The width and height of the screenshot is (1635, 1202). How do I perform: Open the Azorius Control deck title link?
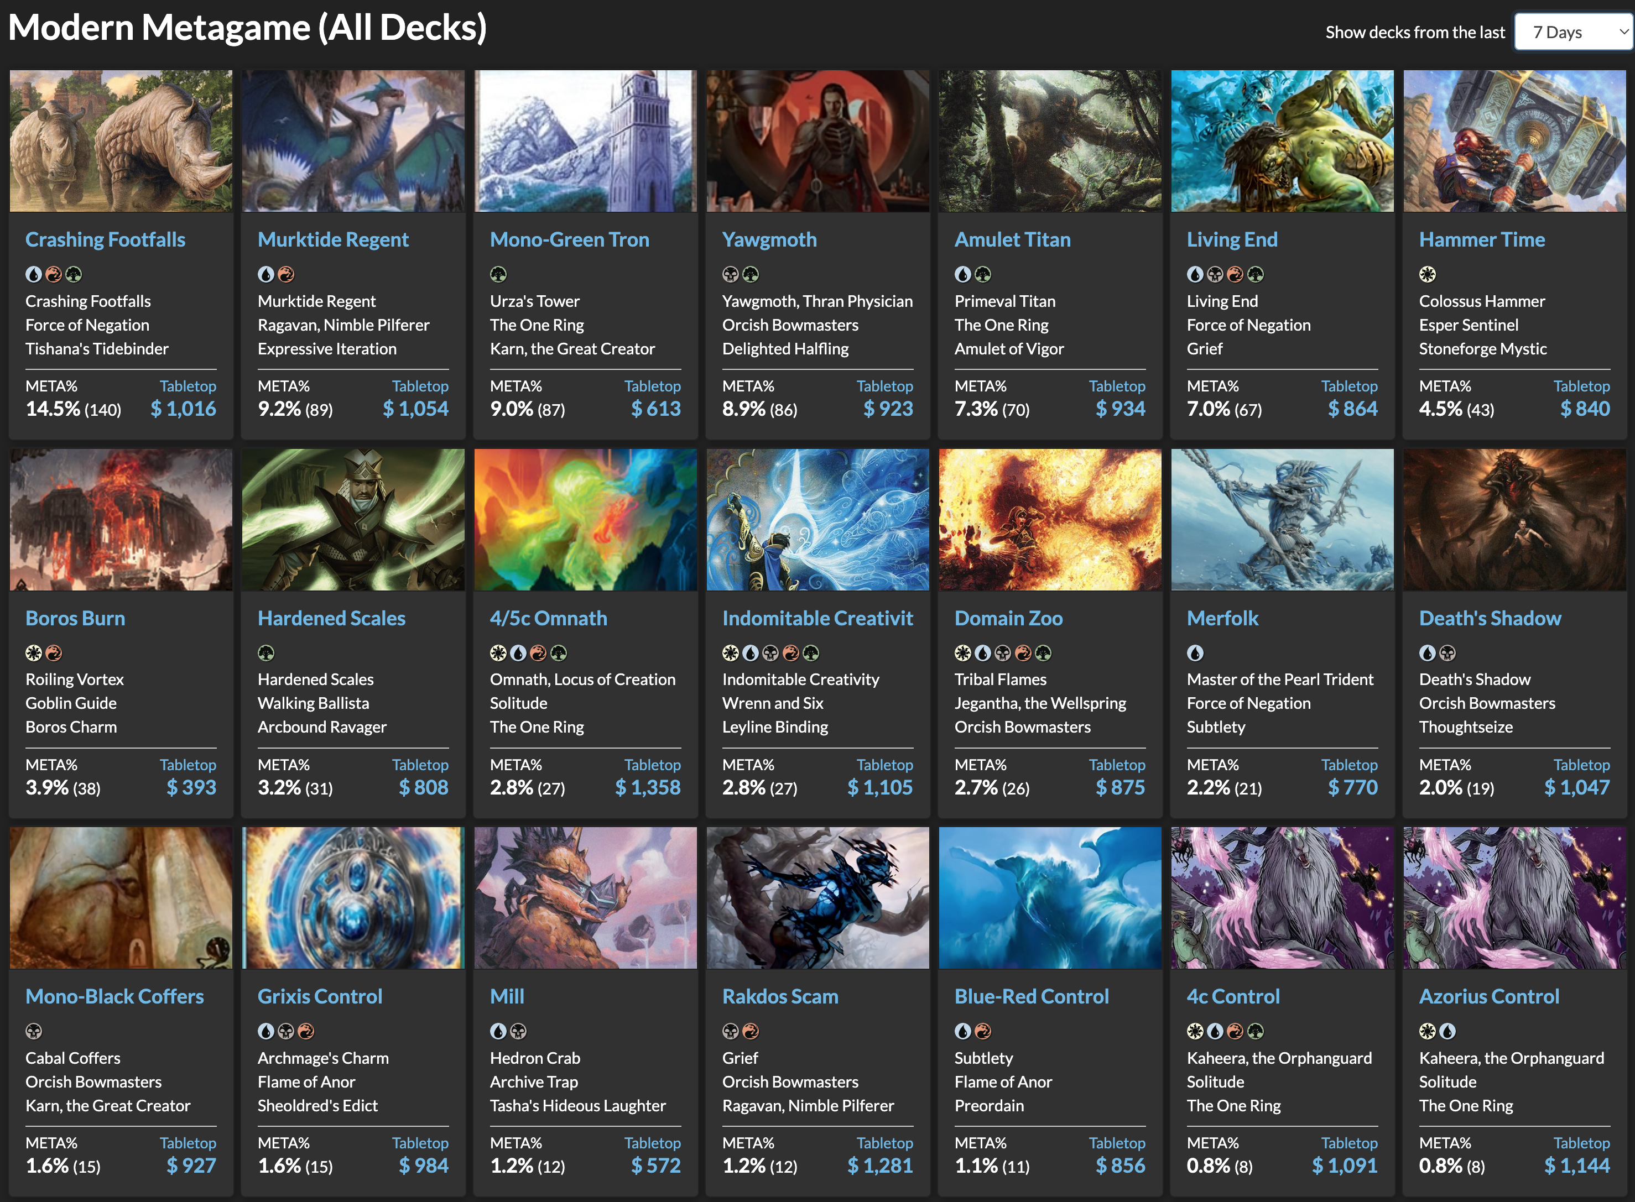click(x=1488, y=996)
